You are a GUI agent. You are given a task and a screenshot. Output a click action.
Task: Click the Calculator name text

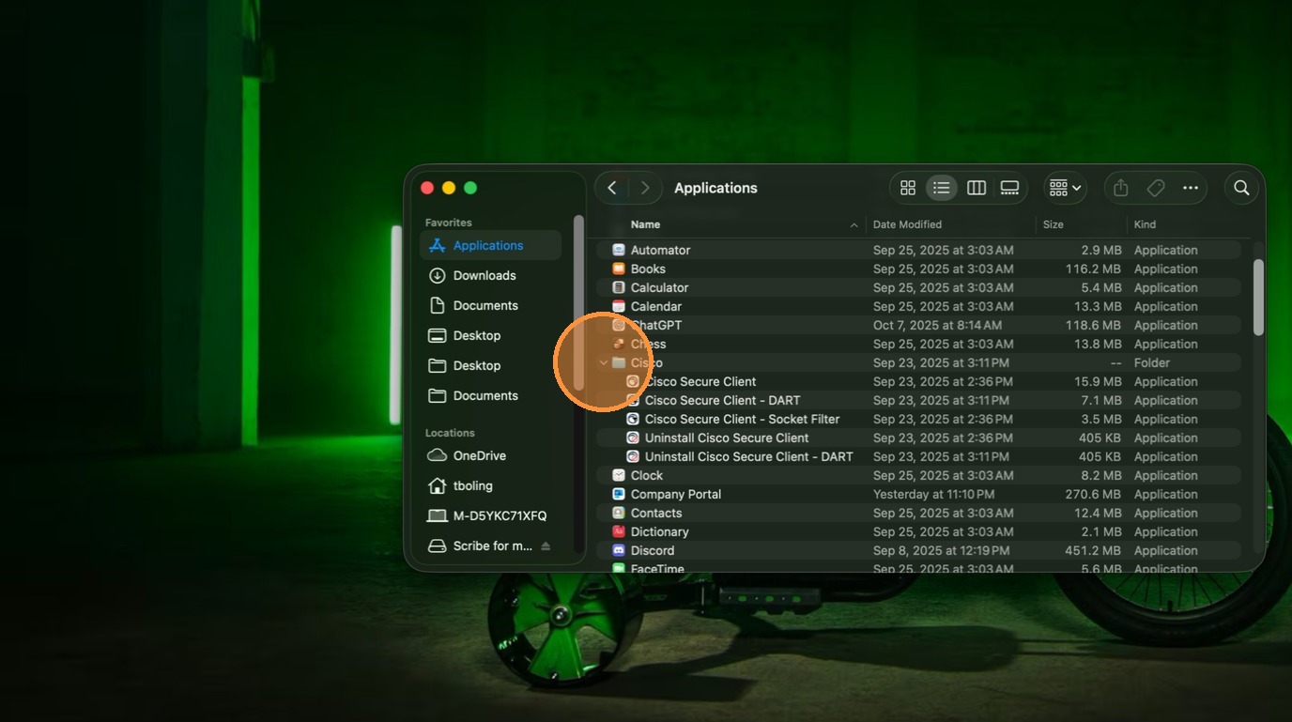tap(659, 287)
